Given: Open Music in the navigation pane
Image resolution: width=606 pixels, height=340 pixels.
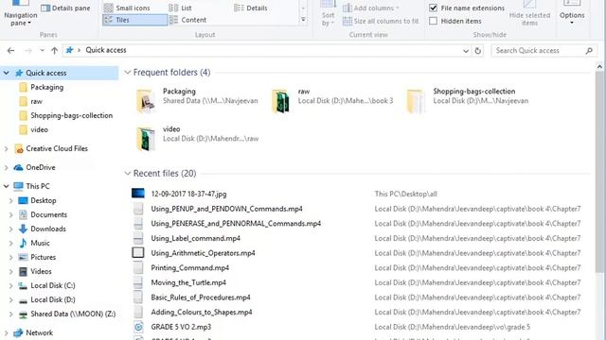Looking at the screenshot, I should (40, 243).
